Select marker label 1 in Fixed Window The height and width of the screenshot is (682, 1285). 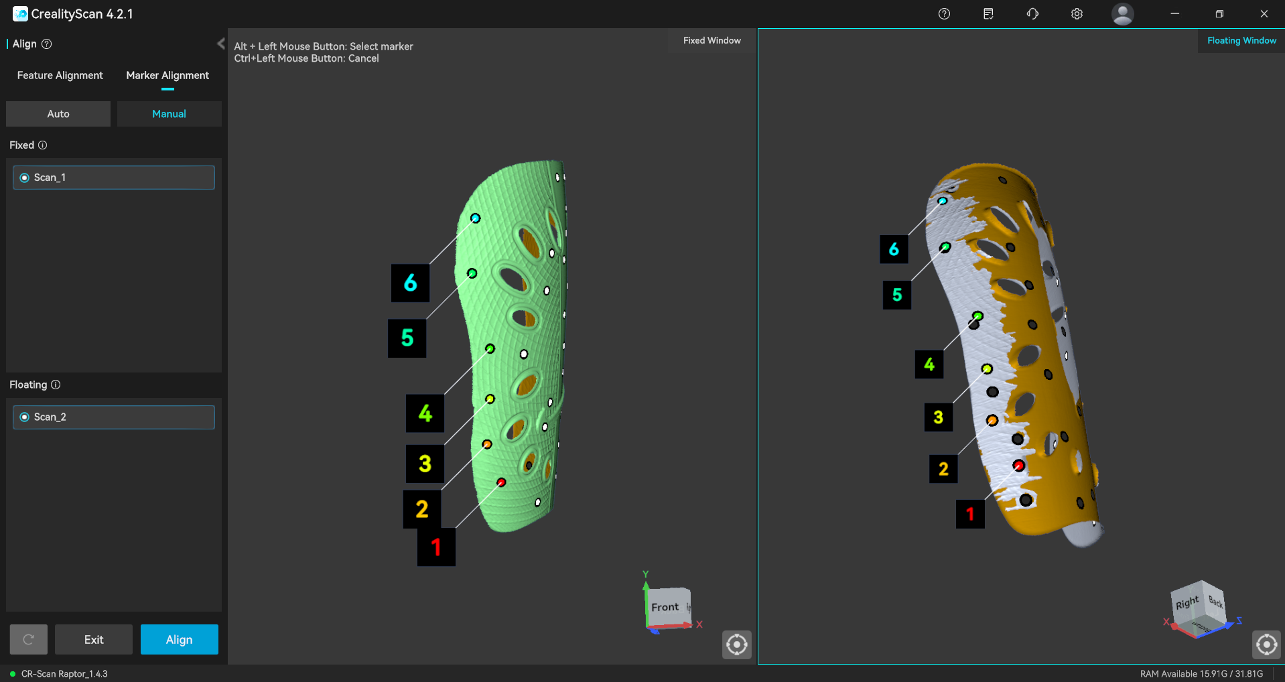pos(436,547)
